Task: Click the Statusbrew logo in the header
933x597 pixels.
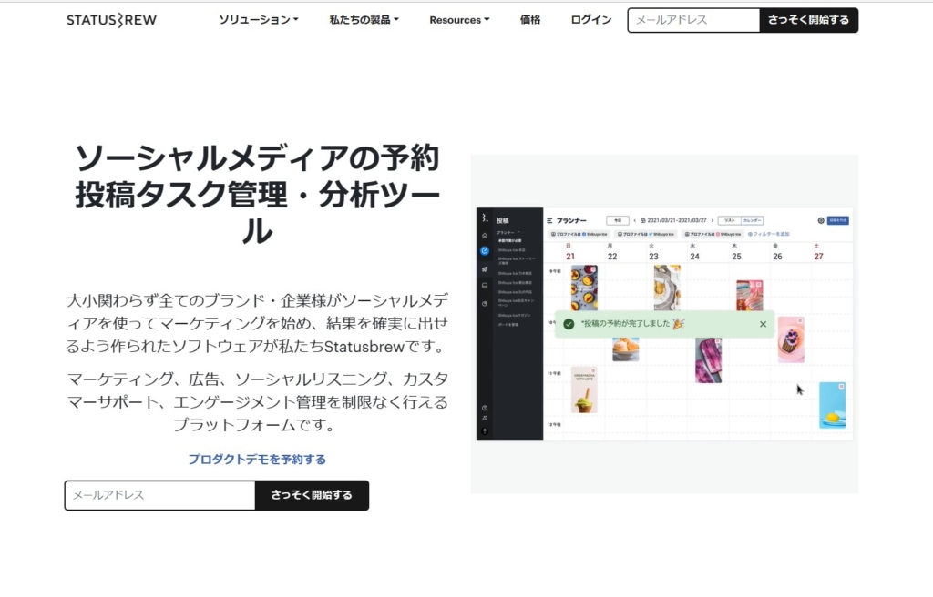Action: pyautogui.click(x=111, y=20)
